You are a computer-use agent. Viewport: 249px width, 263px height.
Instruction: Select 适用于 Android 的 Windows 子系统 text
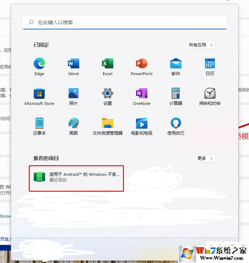click(84, 174)
